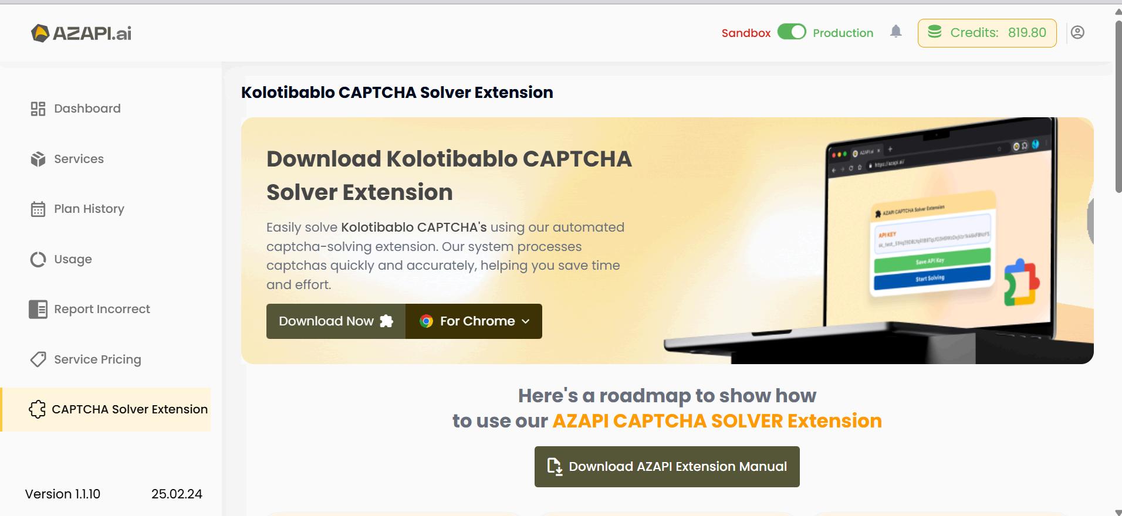Click the page vertical scrollbar
Image resolution: width=1122 pixels, height=516 pixels.
[1118, 106]
